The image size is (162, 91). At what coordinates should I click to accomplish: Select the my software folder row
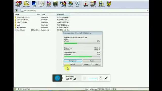tap(42, 28)
